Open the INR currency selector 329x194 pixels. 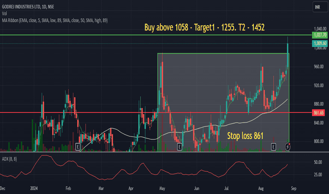pyautogui.click(x=320, y=7)
